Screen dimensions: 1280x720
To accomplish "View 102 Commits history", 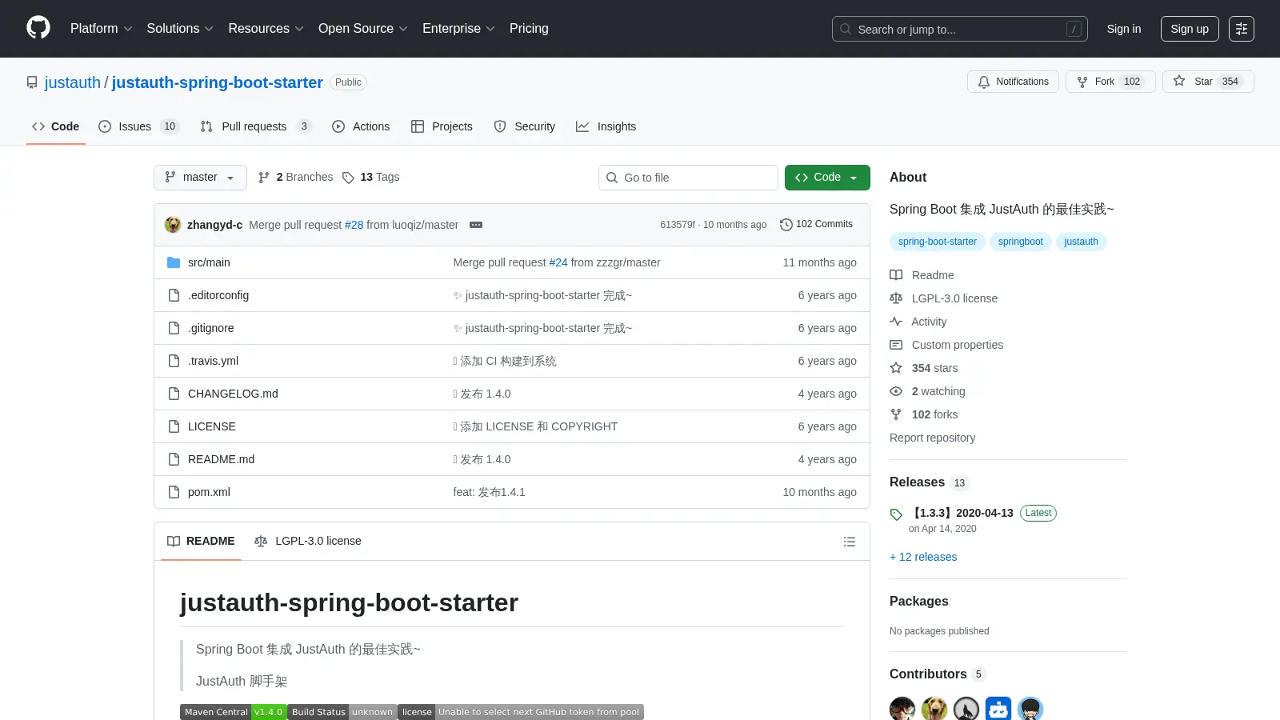I will (x=816, y=225).
